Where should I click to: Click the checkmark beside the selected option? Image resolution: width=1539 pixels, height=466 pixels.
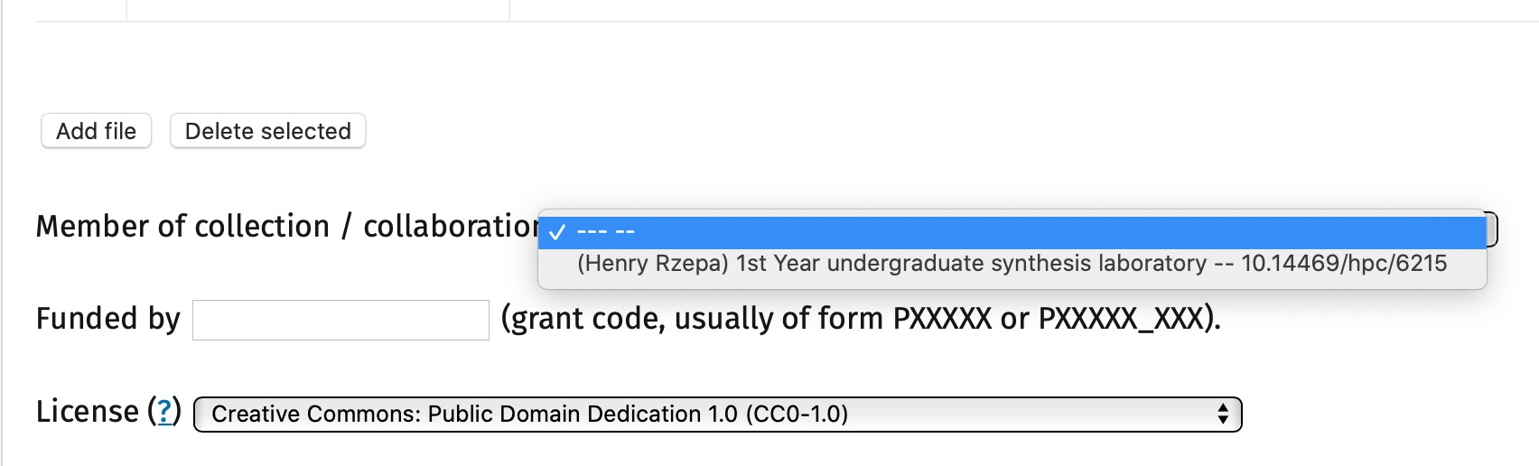pyautogui.click(x=557, y=233)
